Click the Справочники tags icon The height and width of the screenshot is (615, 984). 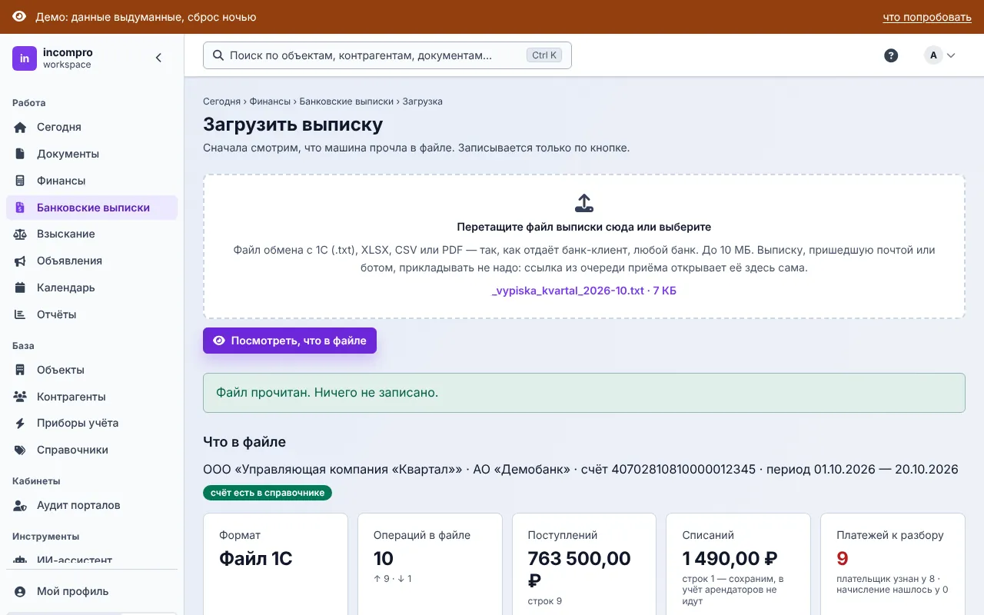21,450
